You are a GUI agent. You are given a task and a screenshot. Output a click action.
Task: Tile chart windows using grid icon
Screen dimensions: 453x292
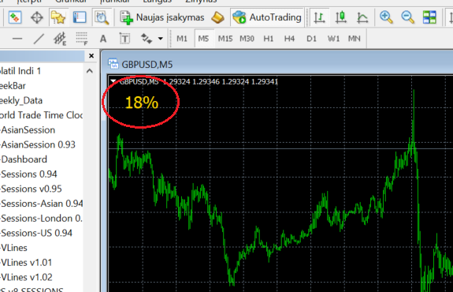429,17
